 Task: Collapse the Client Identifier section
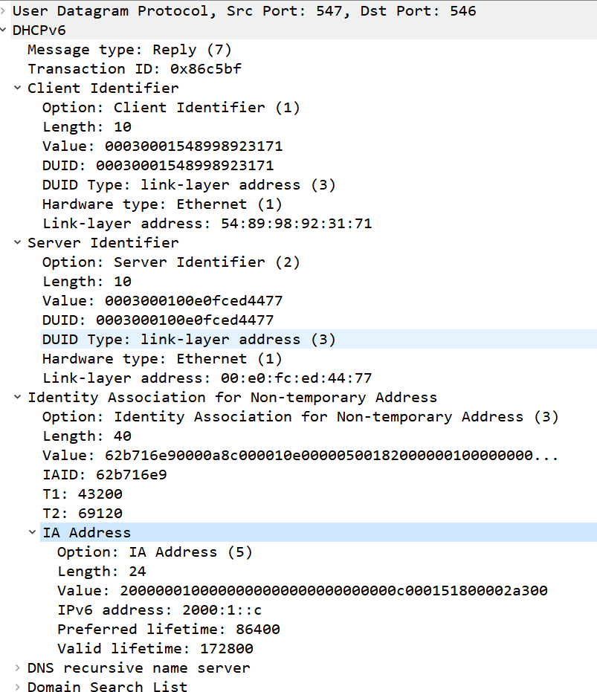point(18,88)
